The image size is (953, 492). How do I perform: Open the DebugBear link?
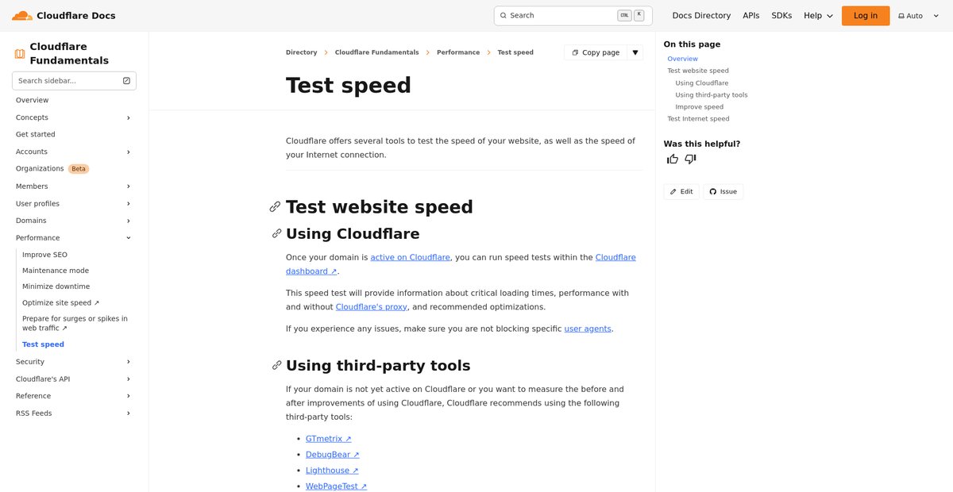(x=333, y=455)
